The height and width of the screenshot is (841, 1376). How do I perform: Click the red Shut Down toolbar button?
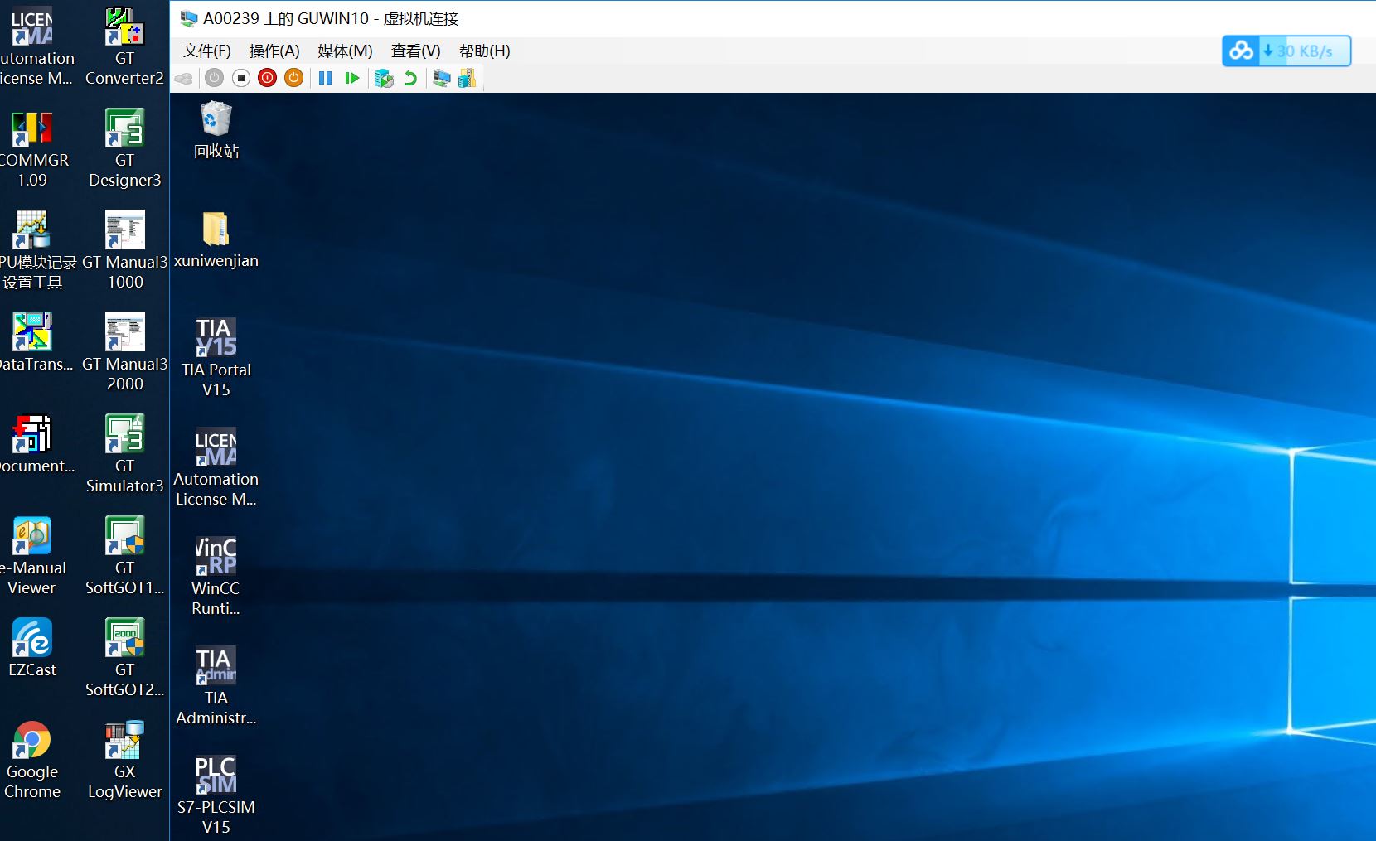[x=267, y=78]
